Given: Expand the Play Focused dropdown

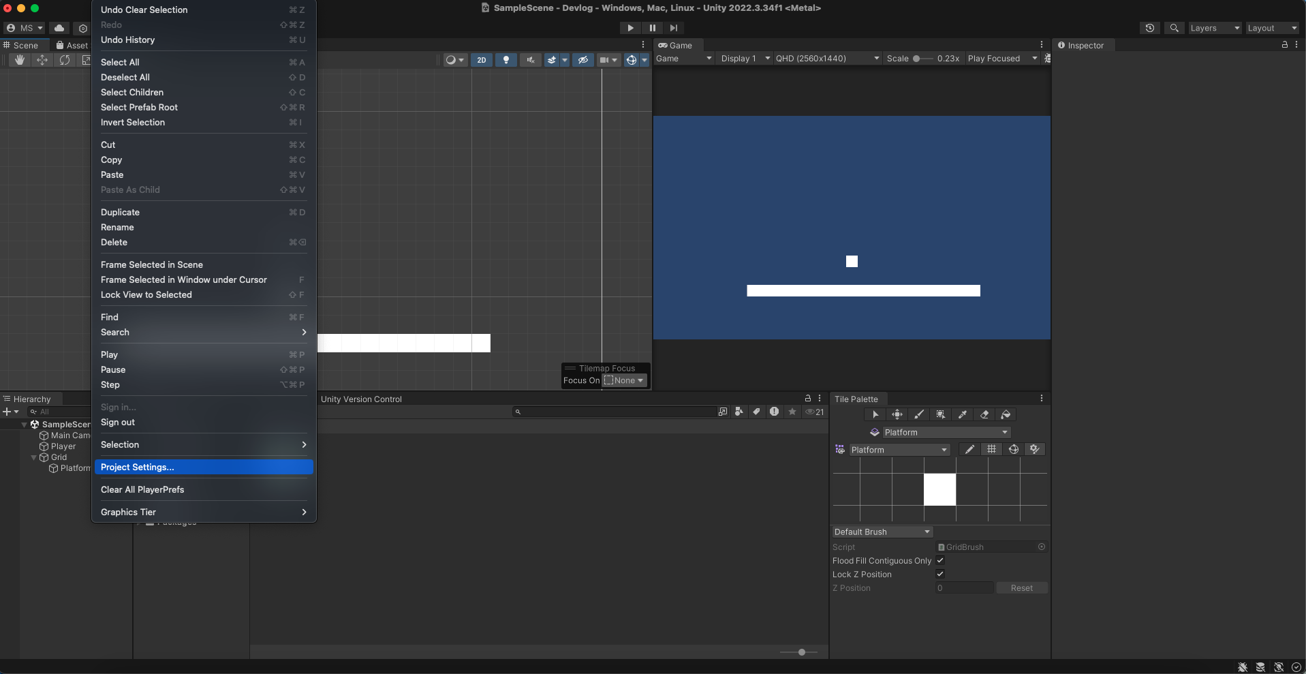Looking at the screenshot, I should coord(1001,59).
